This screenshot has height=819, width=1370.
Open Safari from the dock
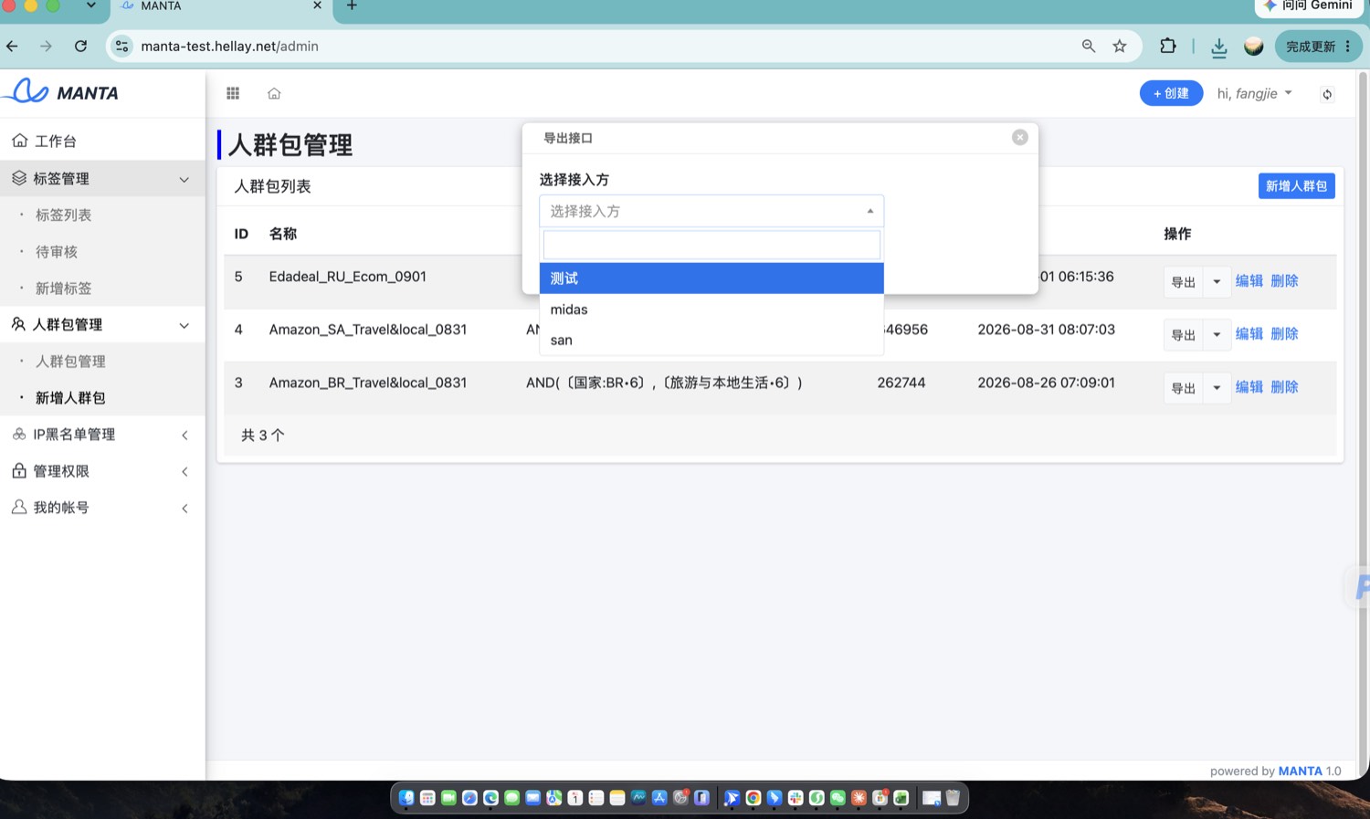tap(469, 798)
